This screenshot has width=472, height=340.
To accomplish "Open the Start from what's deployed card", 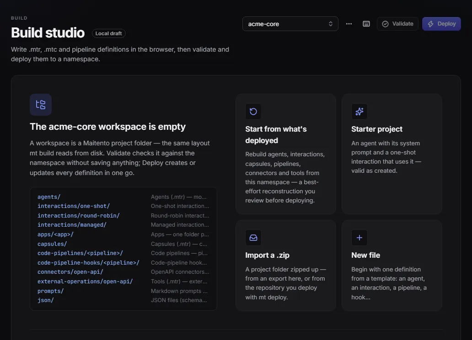I will (x=286, y=154).
